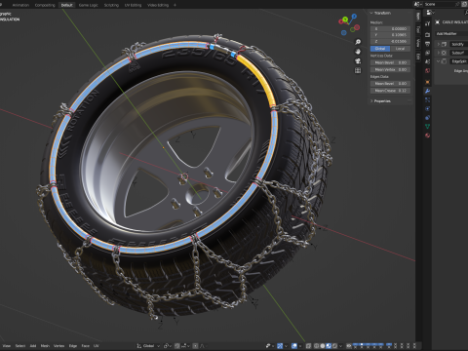Expand the Subsurf modifier
The image size is (468, 351).
click(x=439, y=53)
